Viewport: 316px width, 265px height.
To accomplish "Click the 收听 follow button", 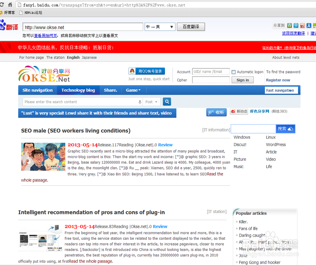I will pyautogui.click(x=216, y=112).
